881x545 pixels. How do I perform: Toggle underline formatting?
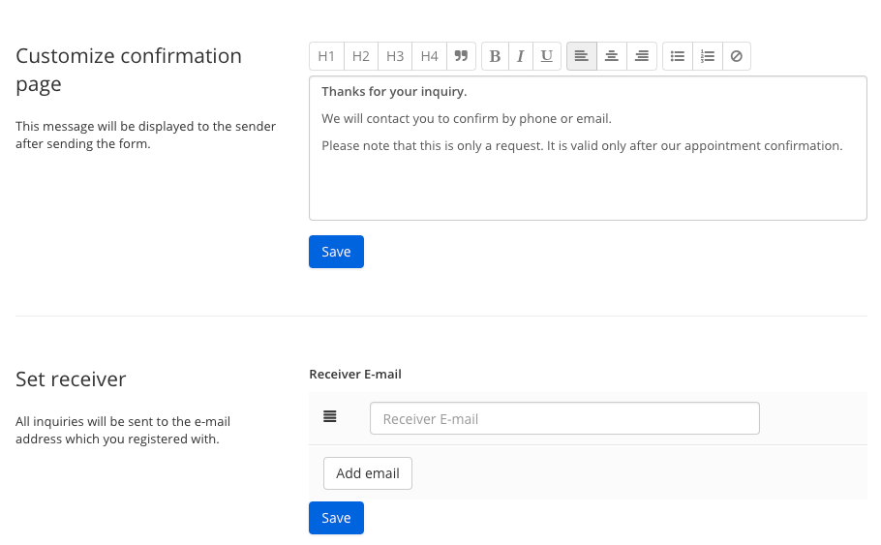547,56
